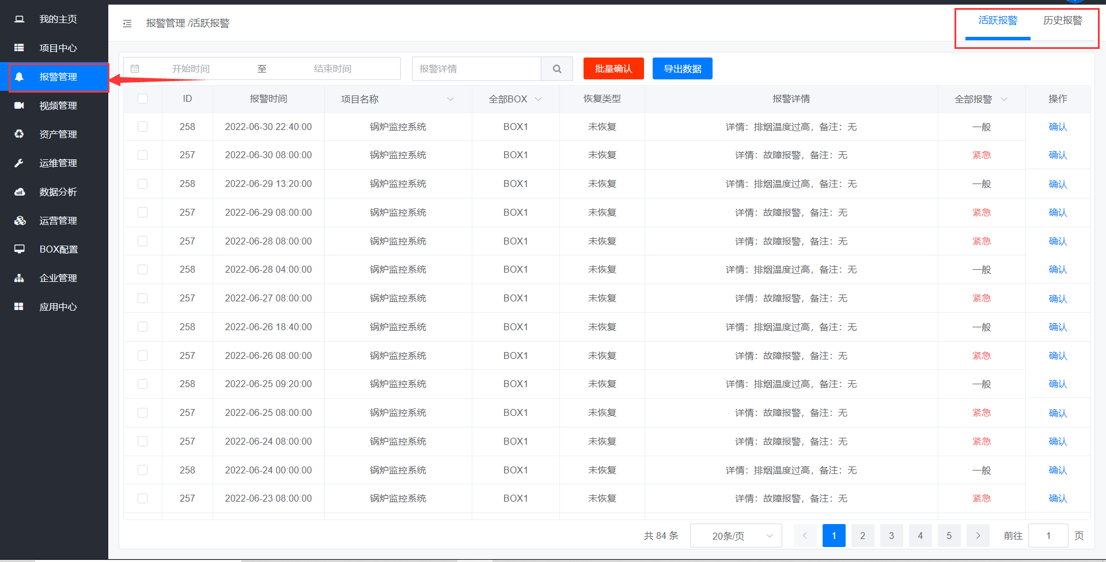Click the bell icon for 报警管理
The image size is (1106, 562).
point(19,77)
